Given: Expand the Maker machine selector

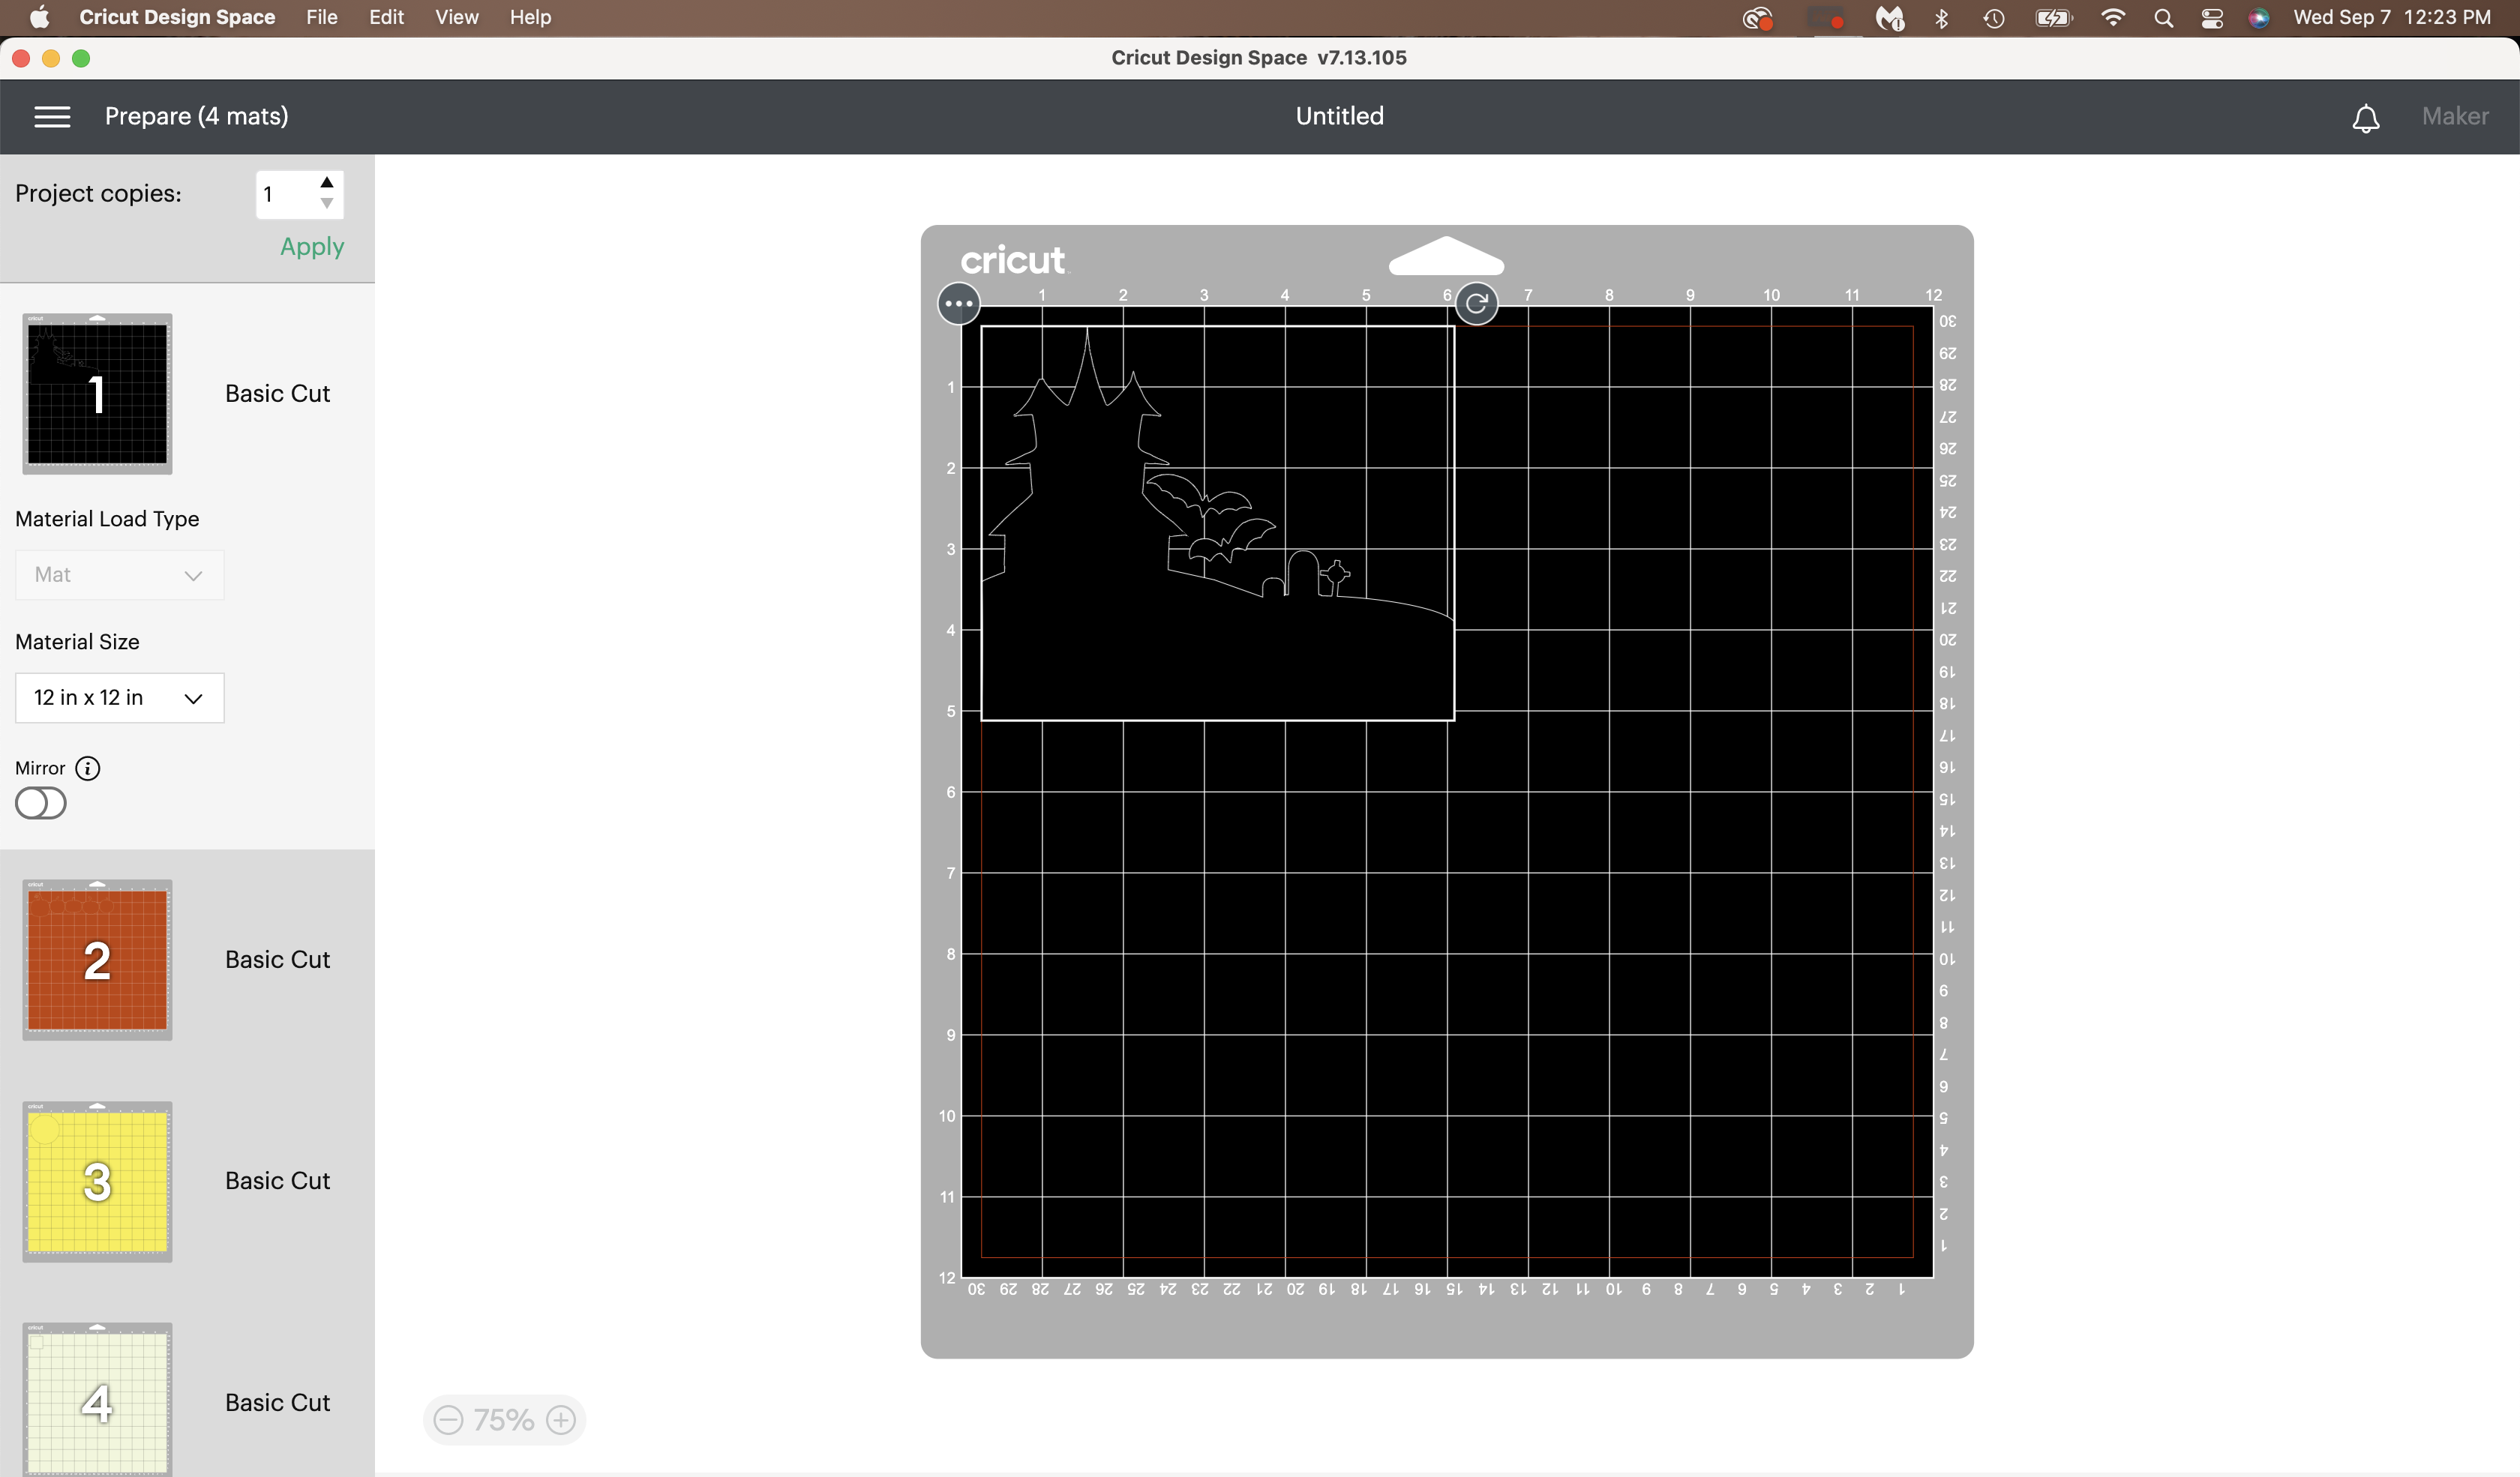Looking at the screenshot, I should (x=2455, y=116).
